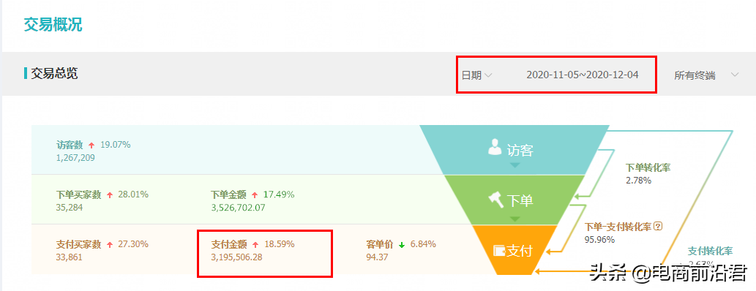Click the chevron arrow after 所有终端
The height and width of the screenshot is (291, 756).
click(735, 75)
